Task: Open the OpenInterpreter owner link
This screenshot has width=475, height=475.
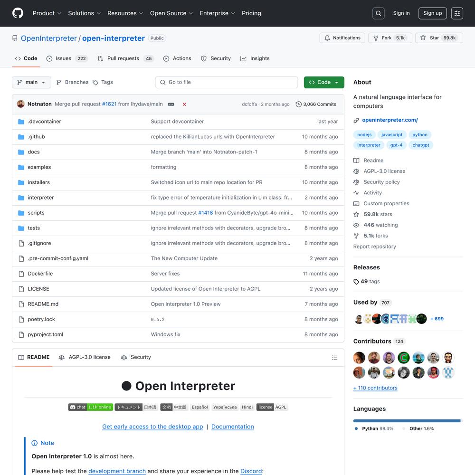Action: [49, 38]
